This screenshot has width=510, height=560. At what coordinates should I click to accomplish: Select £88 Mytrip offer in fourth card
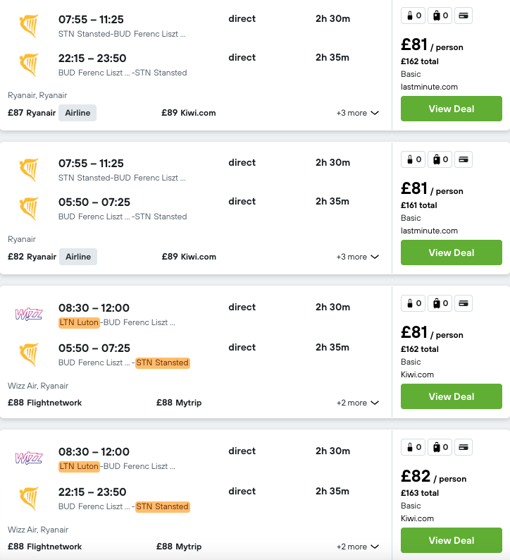pos(179,547)
